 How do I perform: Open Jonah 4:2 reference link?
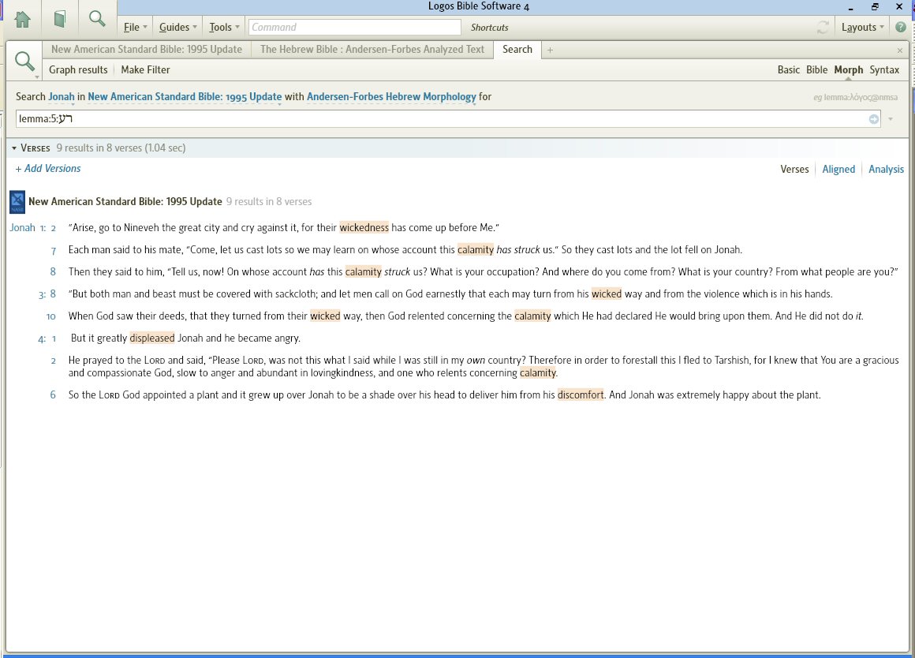53,361
